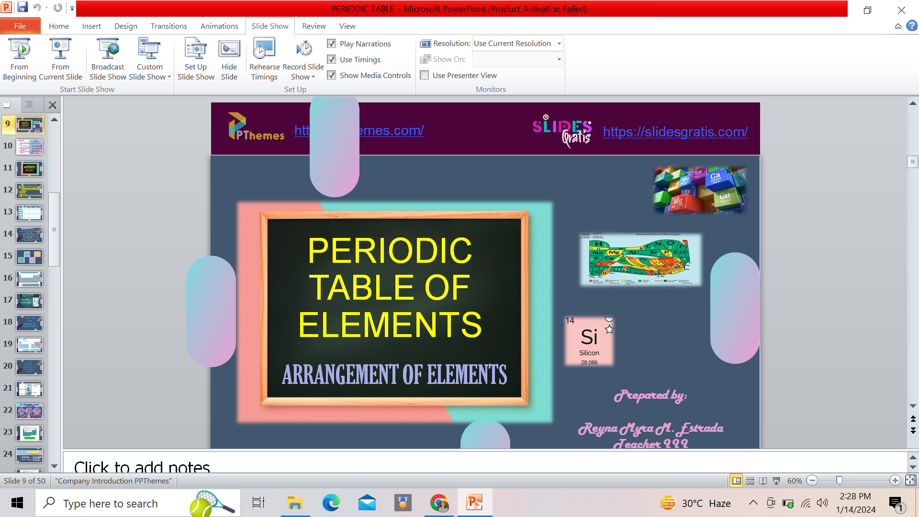Open the File backstage button
The image size is (919, 517).
[20, 26]
